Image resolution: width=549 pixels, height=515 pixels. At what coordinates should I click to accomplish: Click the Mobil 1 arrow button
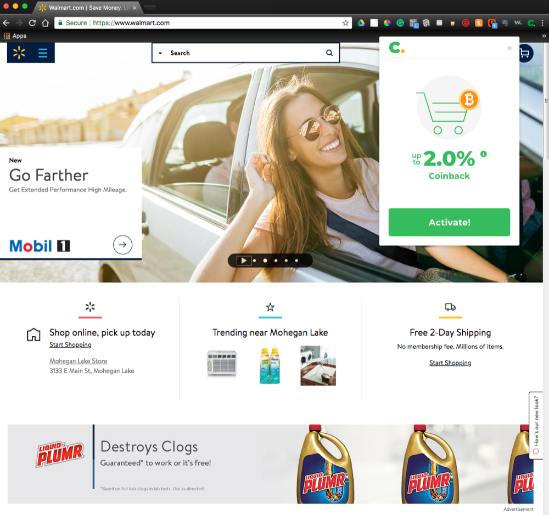[122, 245]
